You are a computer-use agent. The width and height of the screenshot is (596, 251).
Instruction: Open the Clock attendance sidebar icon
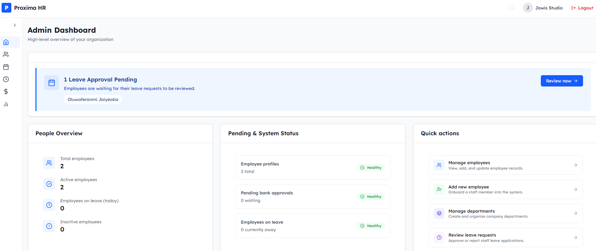tap(6, 79)
